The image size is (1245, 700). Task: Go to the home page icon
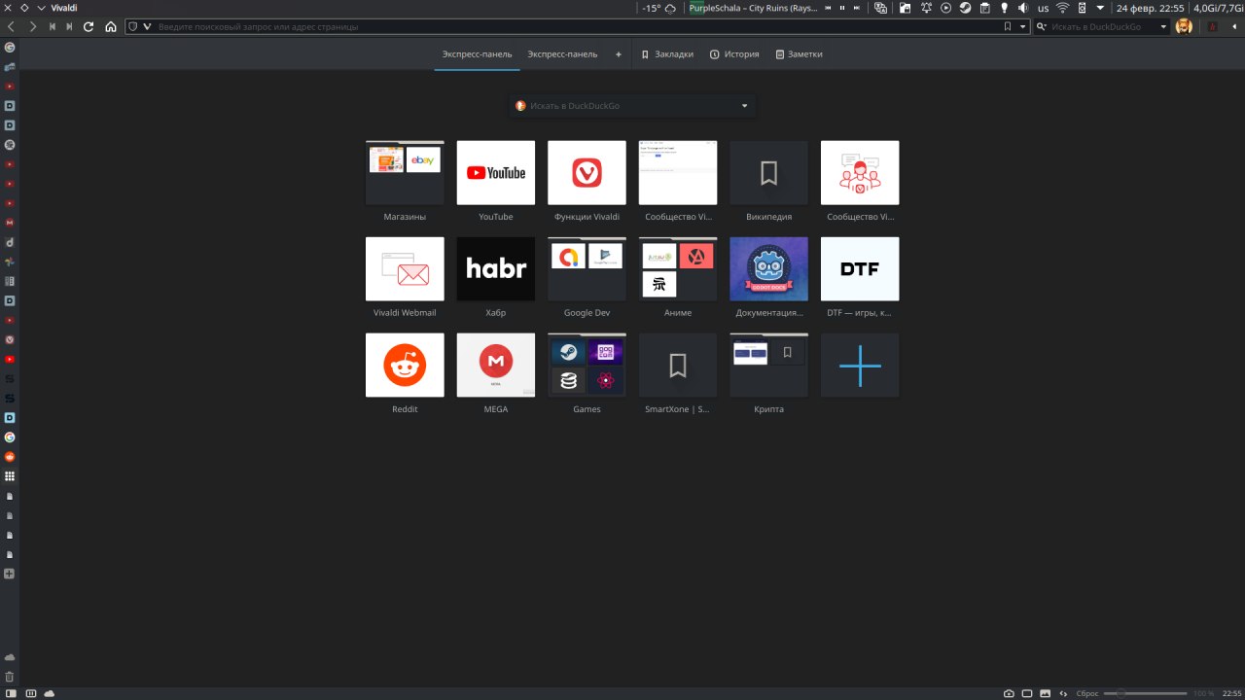(110, 26)
